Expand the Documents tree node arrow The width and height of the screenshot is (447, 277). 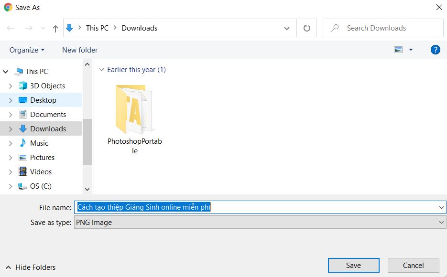pyautogui.click(x=11, y=115)
